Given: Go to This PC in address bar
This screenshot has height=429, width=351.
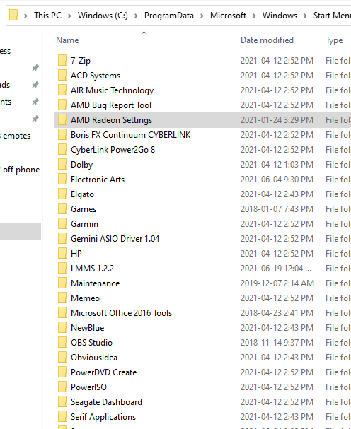Looking at the screenshot, I should [x=47, y=16].
